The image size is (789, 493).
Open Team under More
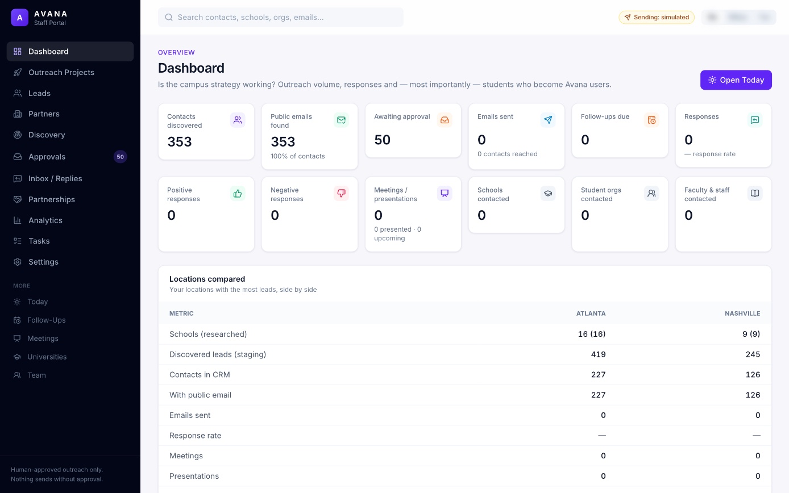pos(70,375)
